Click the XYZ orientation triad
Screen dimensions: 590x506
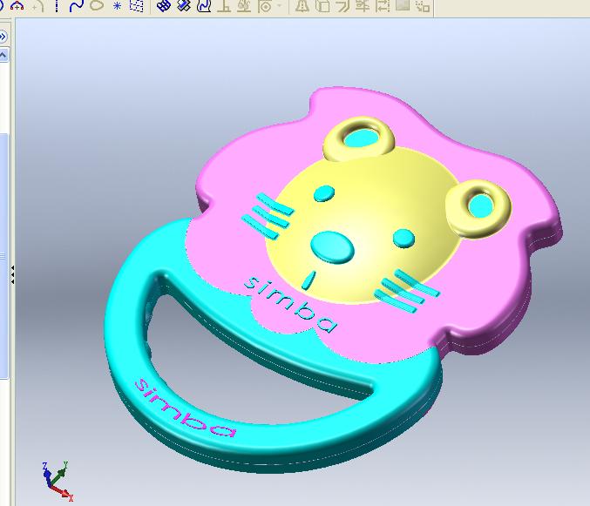click(58, 481)
